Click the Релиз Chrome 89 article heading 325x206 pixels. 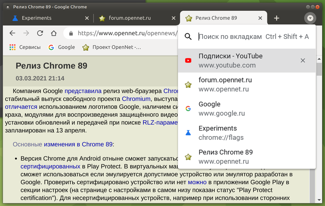pyautogui.click(x=52, y=66)
